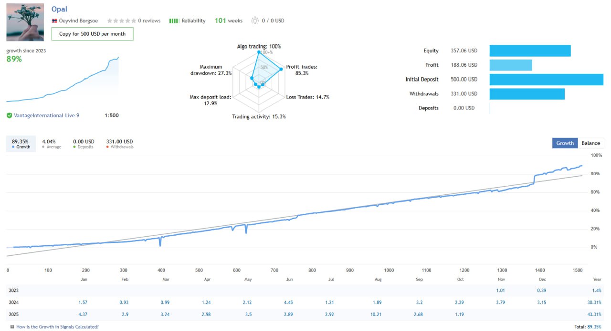Image resolution: width=611 pixels, height=331 pixels.
Task: Open VantageInternational-Live 9 broker link
Action: tap(46, 115)
